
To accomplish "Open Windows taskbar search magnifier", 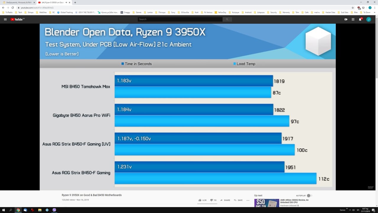I will click(11, 210).
